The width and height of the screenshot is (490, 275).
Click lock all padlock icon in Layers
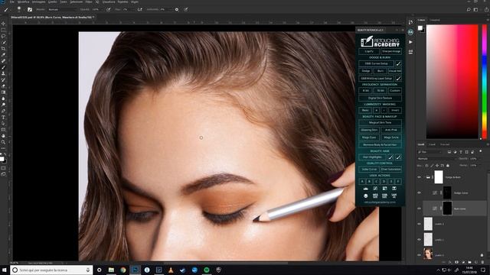(x=448, y=165)
